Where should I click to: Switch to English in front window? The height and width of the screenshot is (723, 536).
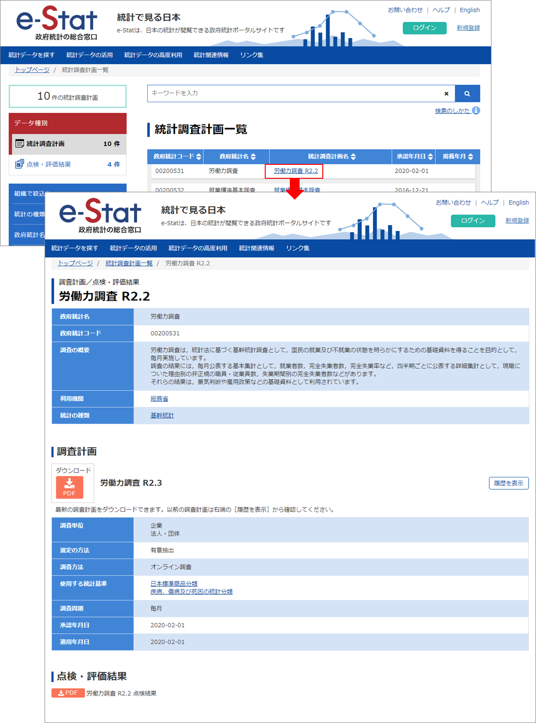pyautogui.click(x=519, y=202)
